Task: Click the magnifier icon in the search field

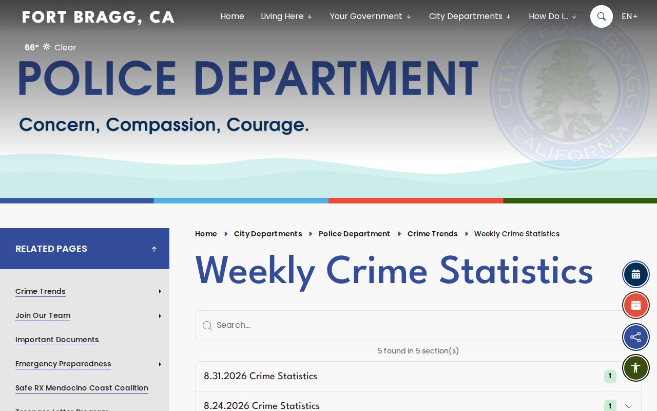Action: pyautogui.click(x=207, y=326)
